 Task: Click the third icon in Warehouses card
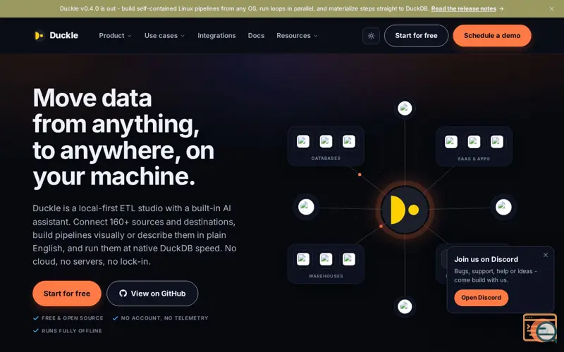click(x=349, y=259)
